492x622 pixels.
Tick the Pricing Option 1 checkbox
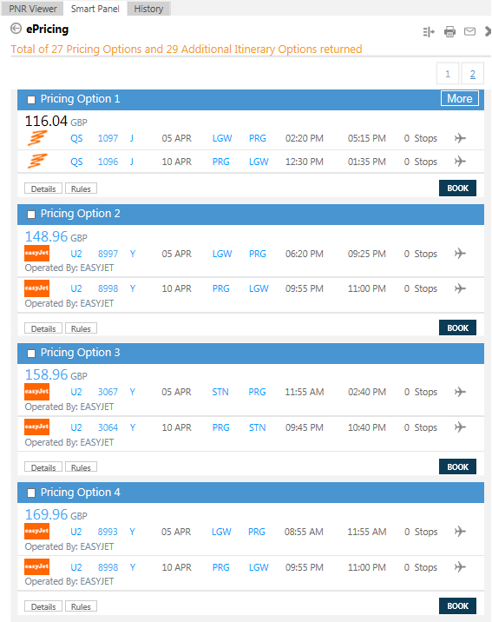pos(31,100)
